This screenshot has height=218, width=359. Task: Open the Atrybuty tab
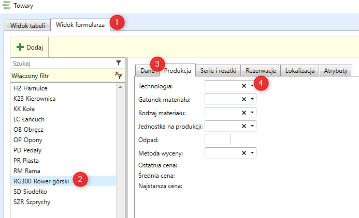335,71
